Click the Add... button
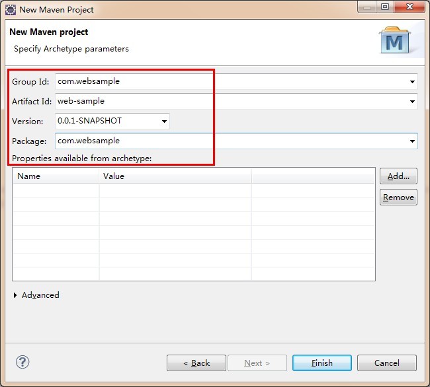Image resolution: width=430 pixels, height=387 pixels. (398, 176)
